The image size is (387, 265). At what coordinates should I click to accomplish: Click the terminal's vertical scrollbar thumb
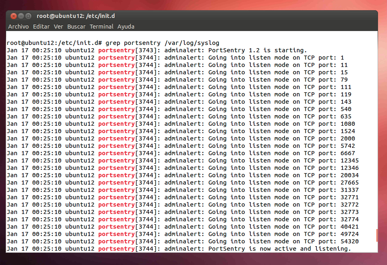(x=376, y=235)
